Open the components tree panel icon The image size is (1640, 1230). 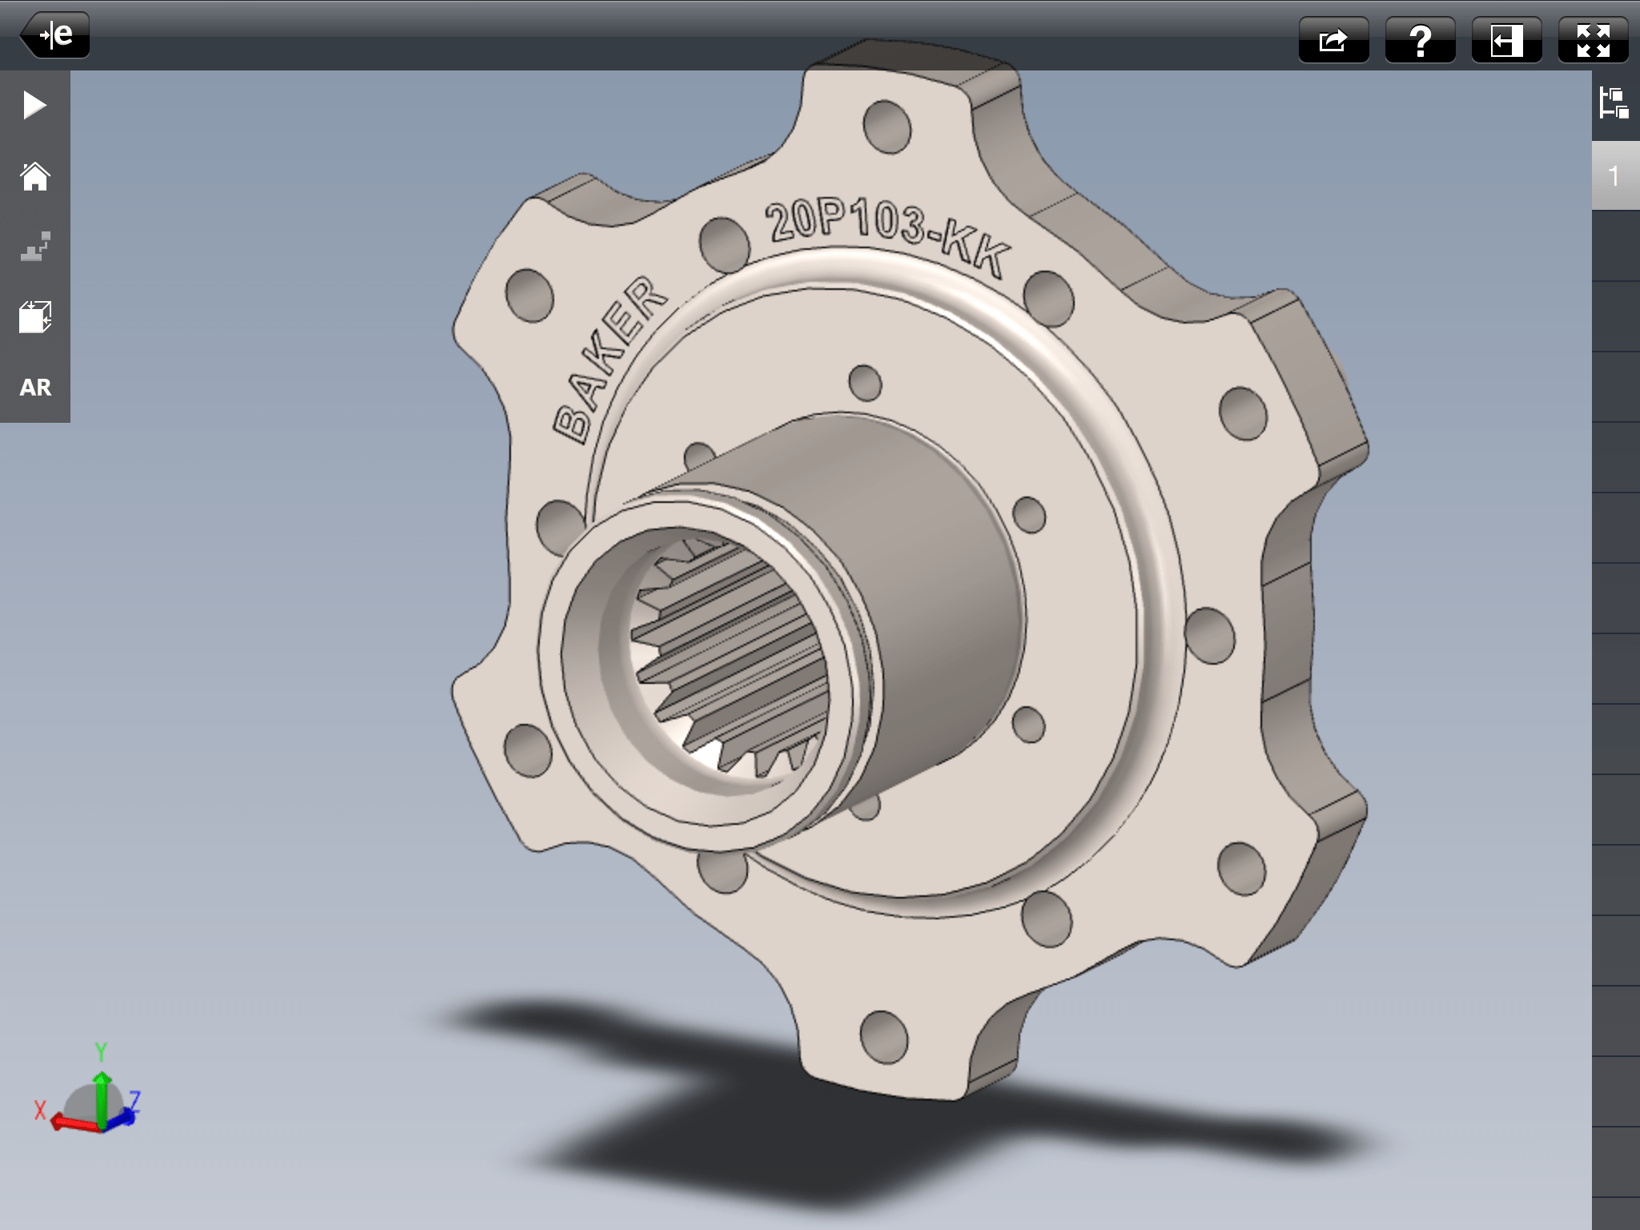[x=1614, y=104]
